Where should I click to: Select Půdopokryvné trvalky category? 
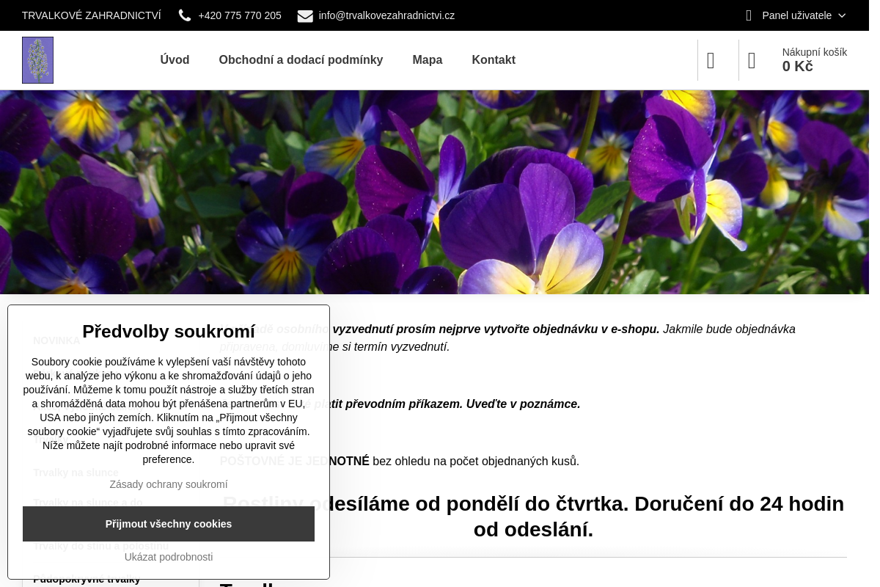[x=87, y=580]
